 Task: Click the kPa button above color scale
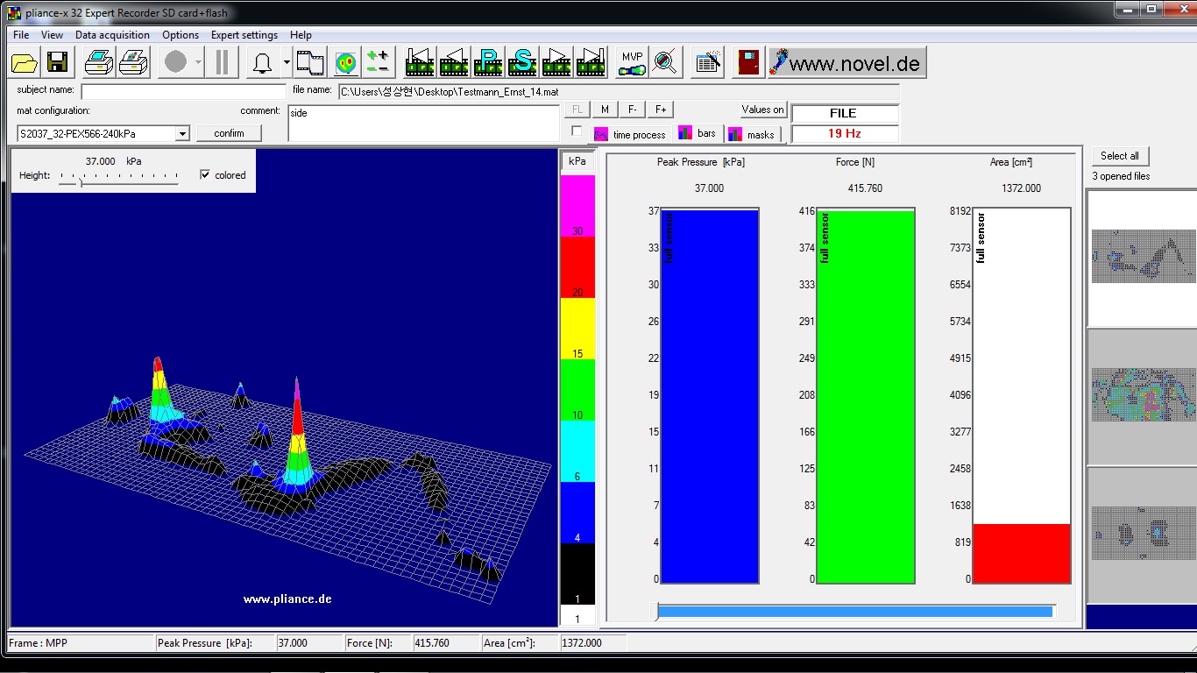click(577, 161)
